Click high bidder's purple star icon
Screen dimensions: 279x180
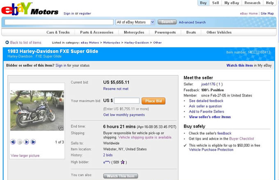coord(122,162)
